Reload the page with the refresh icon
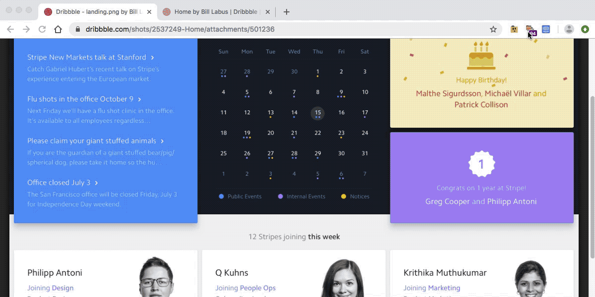Viewport: 595px width, 297px height. 42,29
